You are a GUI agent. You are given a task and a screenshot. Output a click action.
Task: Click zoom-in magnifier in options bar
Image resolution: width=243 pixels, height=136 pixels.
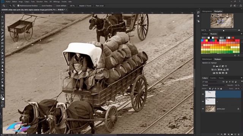[10, 6]
